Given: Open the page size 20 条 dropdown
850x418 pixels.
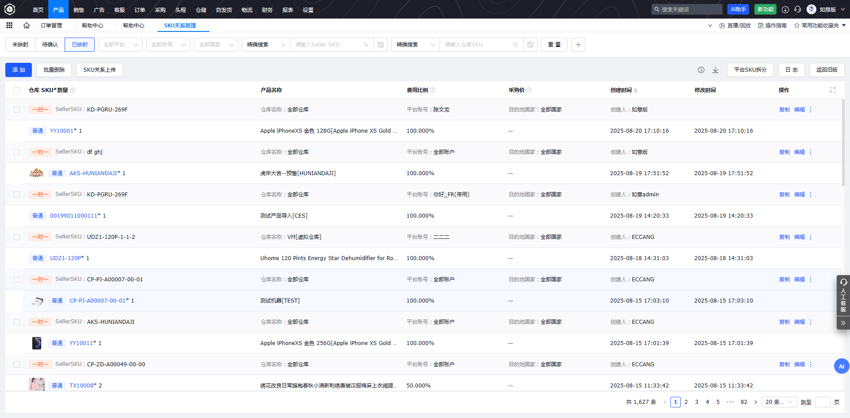Looking at the screenshot, I should (x=779, y=402).
